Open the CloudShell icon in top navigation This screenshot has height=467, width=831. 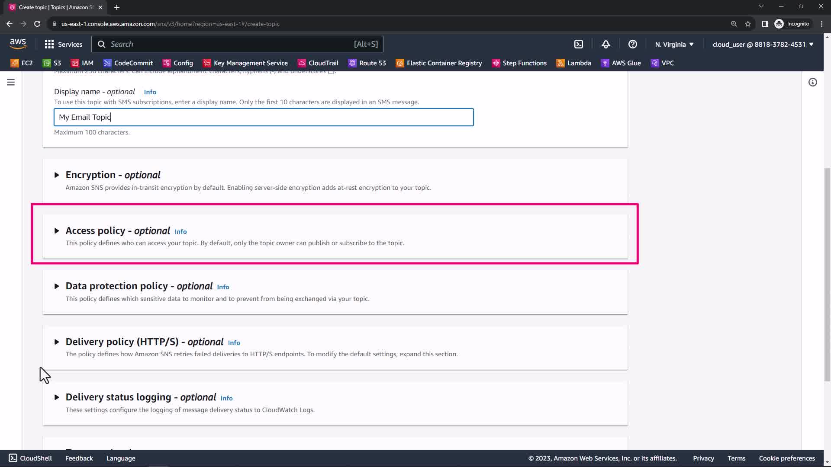pyautogui.click(x=579, y=44)
